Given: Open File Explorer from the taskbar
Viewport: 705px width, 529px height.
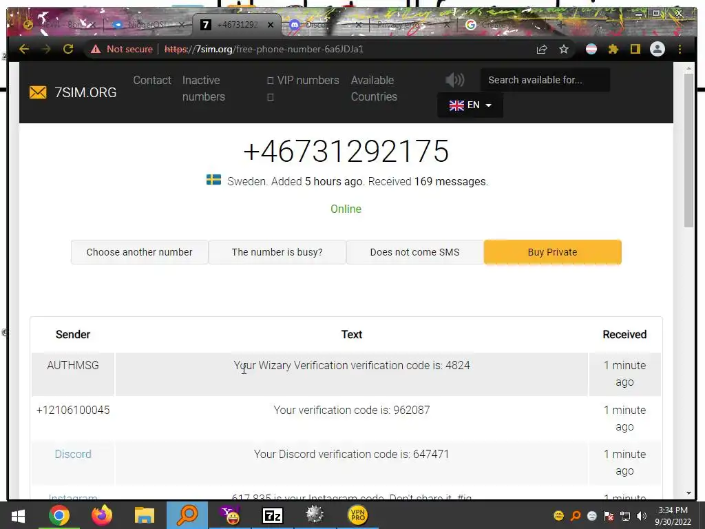Looking at the screenshot, I should (x=145, y=515).
